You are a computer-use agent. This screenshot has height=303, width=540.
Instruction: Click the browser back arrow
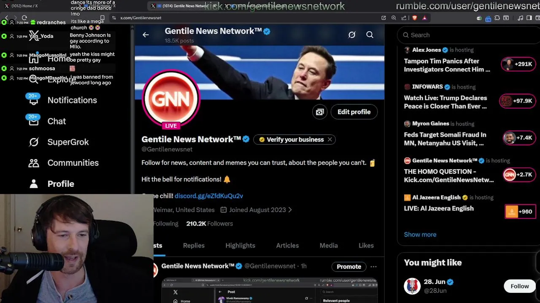coord(6,18)
